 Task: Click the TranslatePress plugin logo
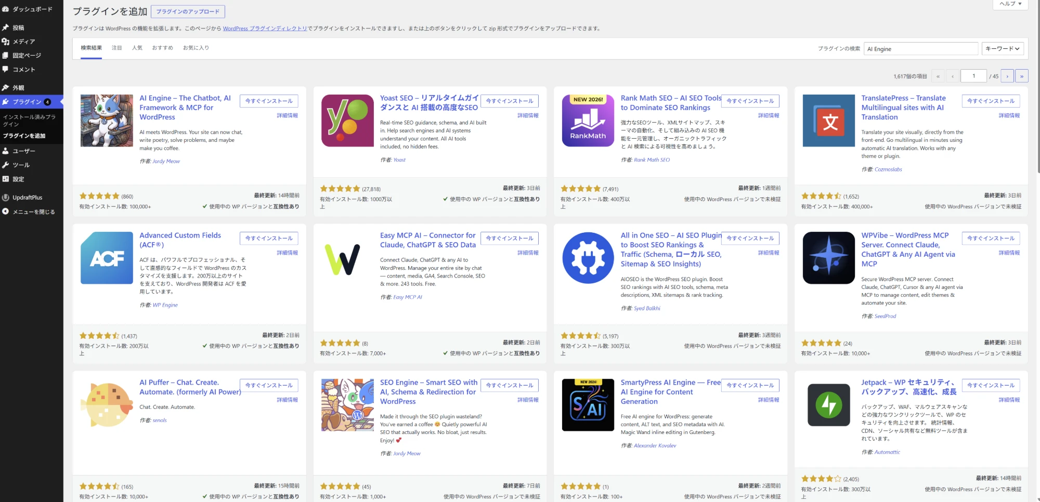point(829,121)
